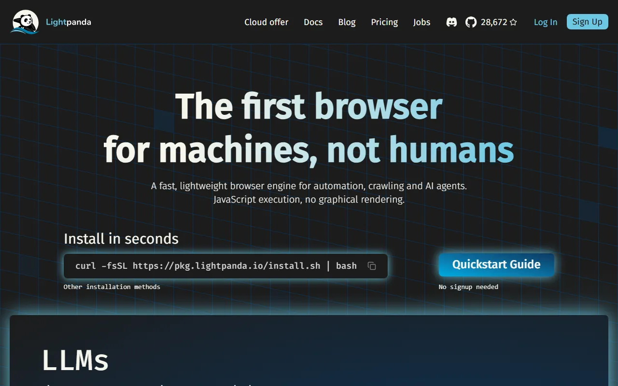Click the Log In link
The image size is (618, 386).
545,22
